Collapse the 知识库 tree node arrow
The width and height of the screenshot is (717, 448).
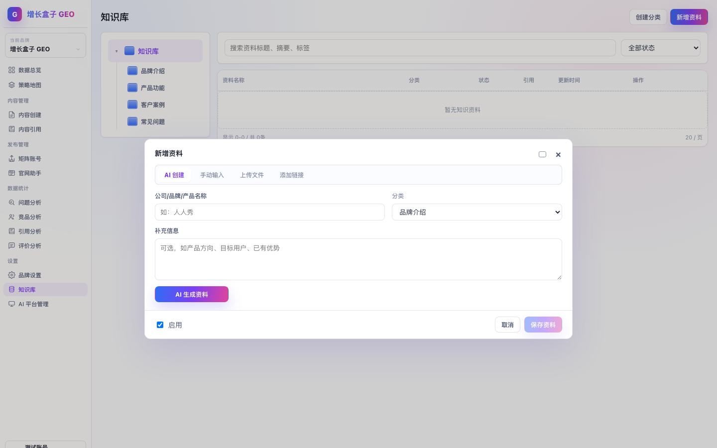[117, 51]
